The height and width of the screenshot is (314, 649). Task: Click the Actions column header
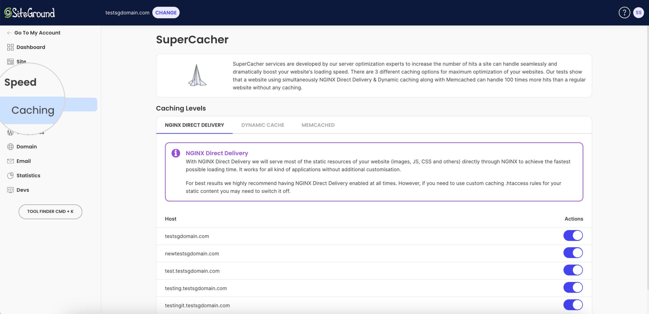[574, 219]
